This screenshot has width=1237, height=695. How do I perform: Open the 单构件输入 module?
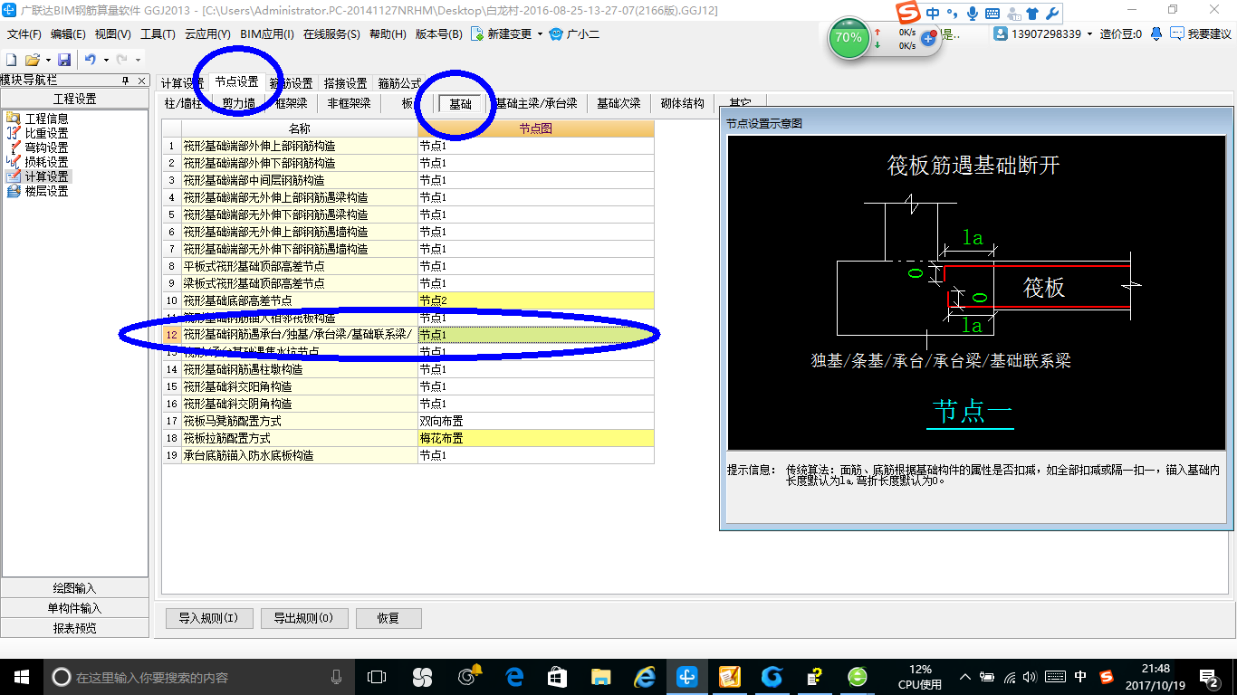pyautogui.click(x=74, y=608)
